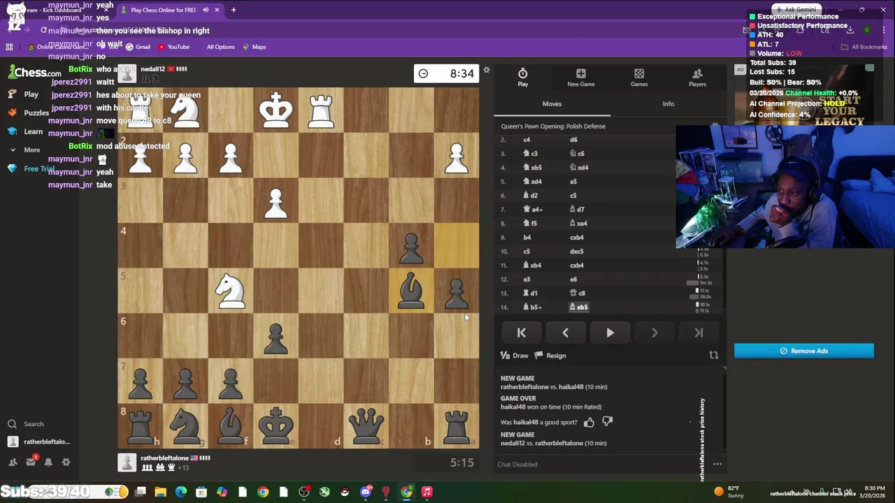This screenshot has height=503, width=895.
Task: Select the black bishop beside the pawn
Action: pyautogui.click(x=410, y=290)
